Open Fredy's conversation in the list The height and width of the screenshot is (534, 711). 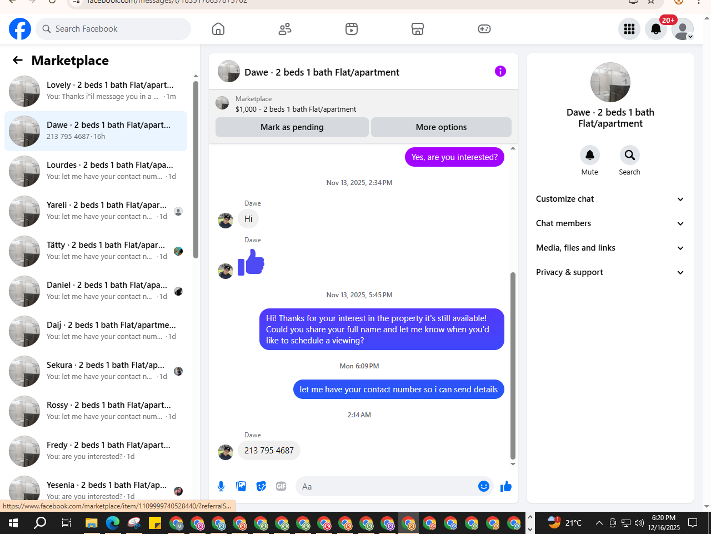click(x=96, y=451)
